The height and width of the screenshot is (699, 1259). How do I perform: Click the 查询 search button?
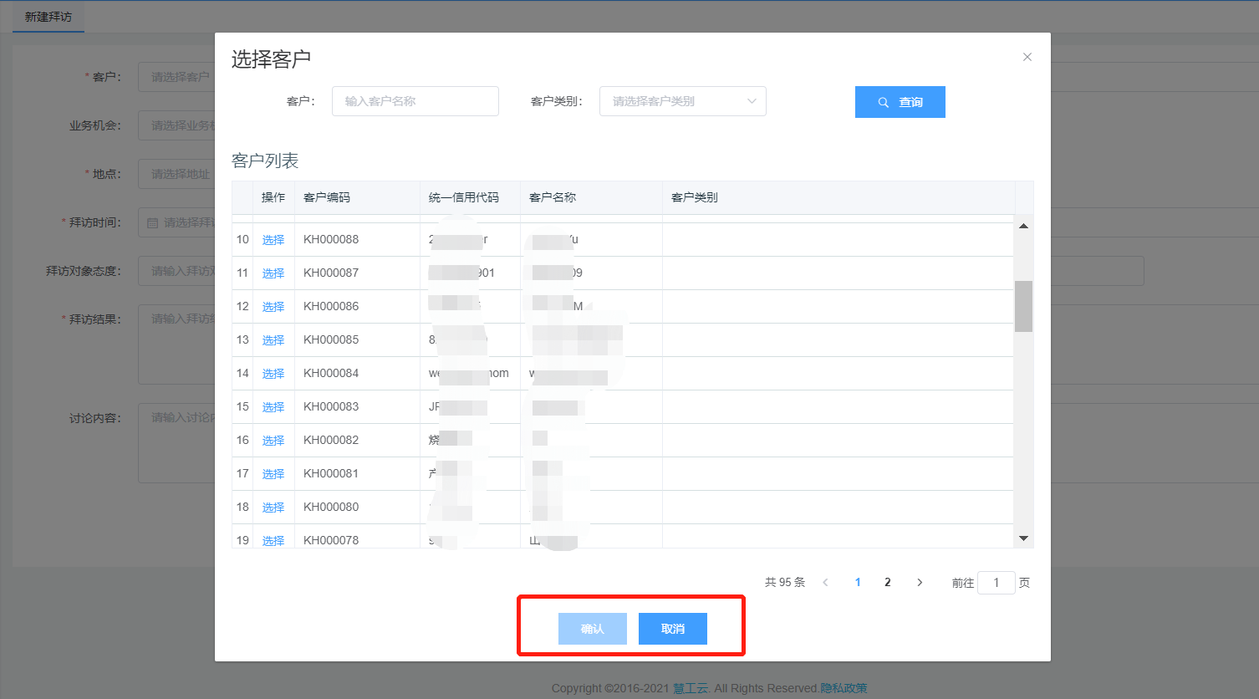click(x=900, y=102)
